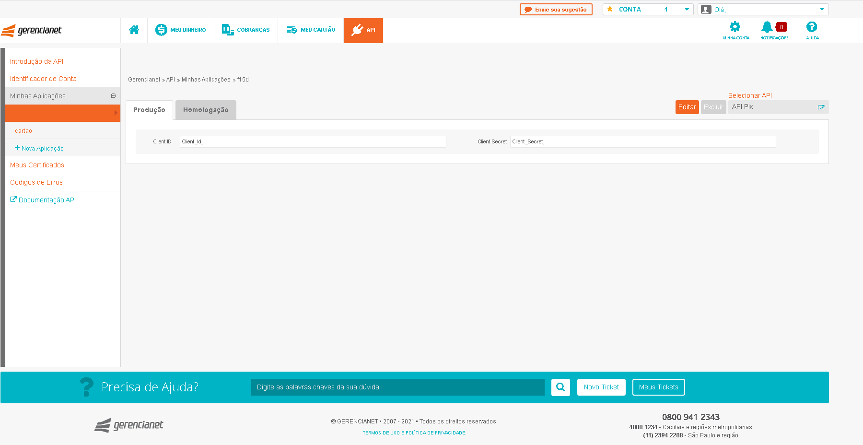Click Nova Aplicação link
The height and width of the screenshot is (445, 863).
(39, 148)
